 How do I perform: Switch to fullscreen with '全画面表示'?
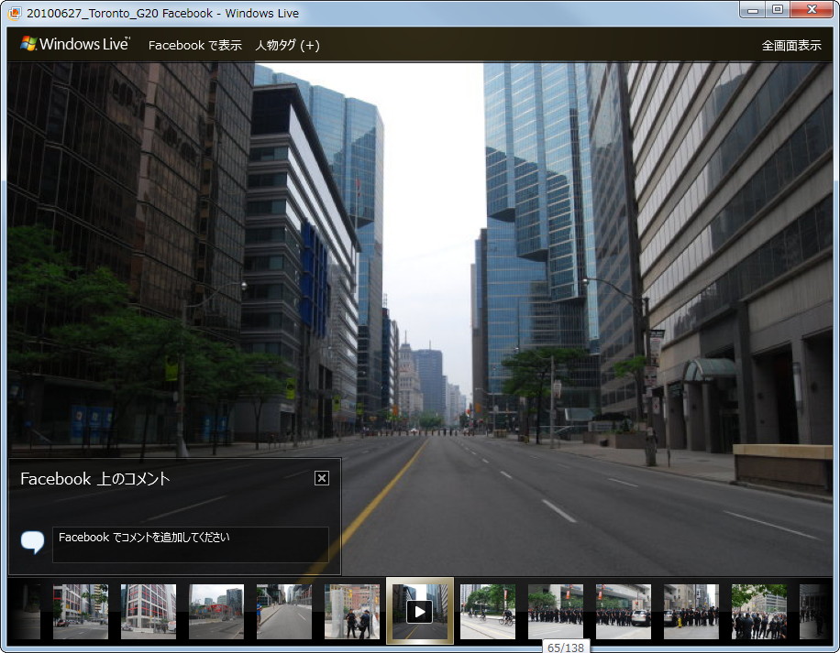point(791,46)
